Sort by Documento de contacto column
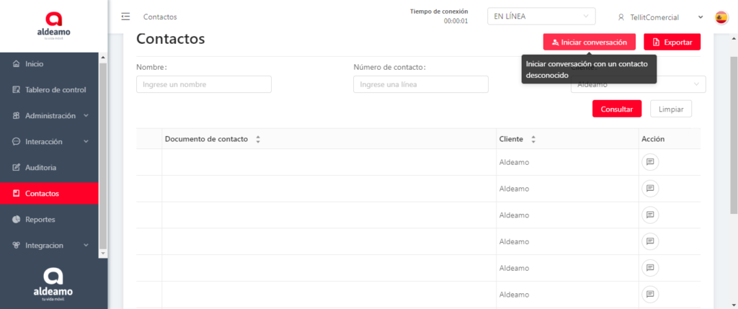Viewport: 738px width, 309px height. click(x=258, y=139)
